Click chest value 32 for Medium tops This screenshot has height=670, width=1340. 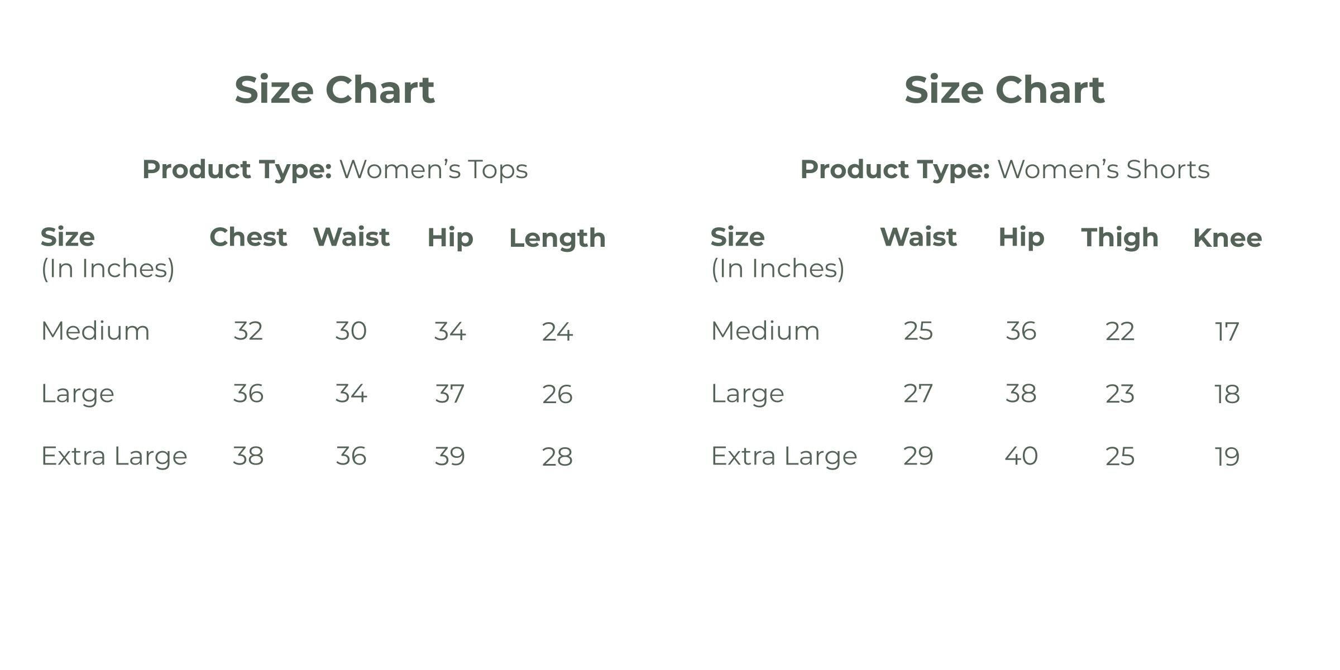(248, 331)
